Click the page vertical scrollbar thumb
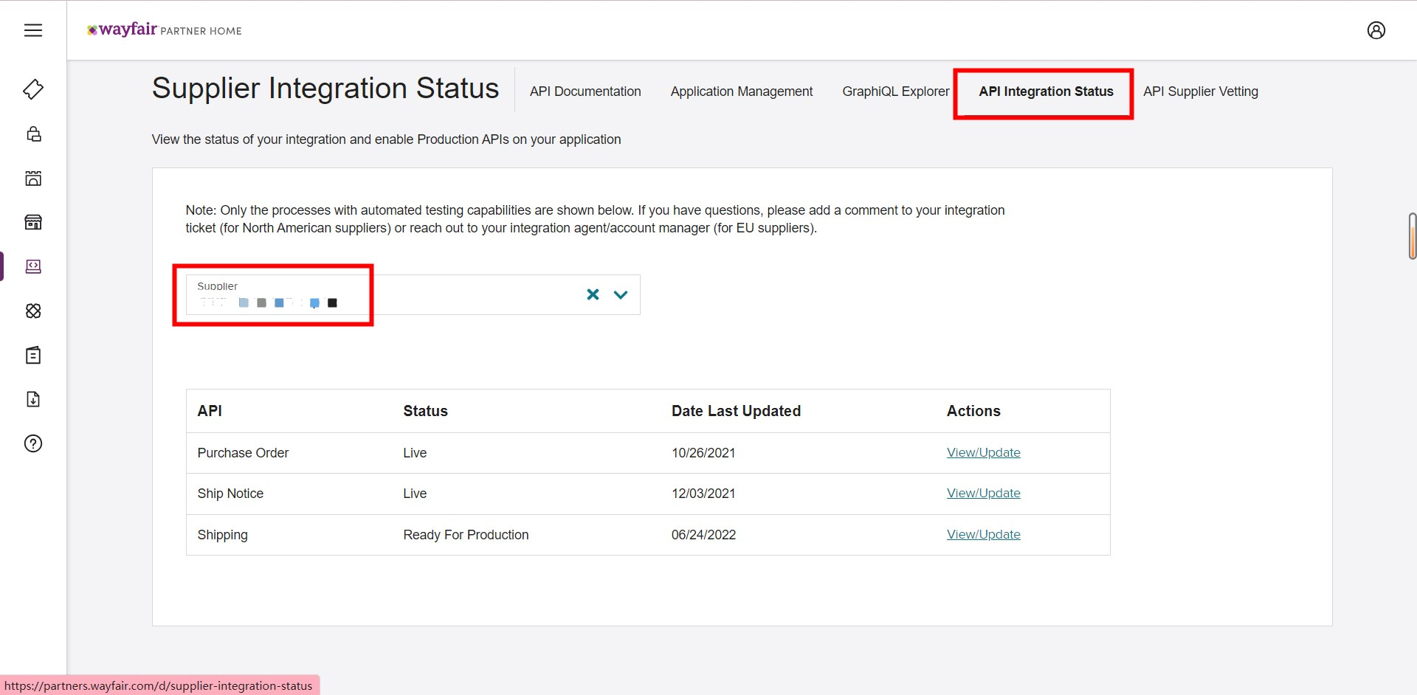 point(1412,236)
